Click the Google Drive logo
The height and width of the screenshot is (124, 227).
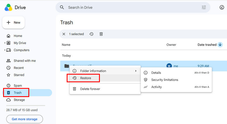[x=9, y=7]
